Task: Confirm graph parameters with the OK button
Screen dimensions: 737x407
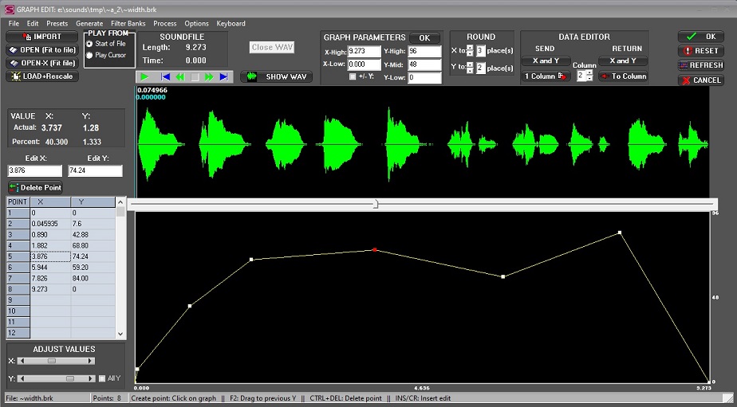Action: coord(424,37)
